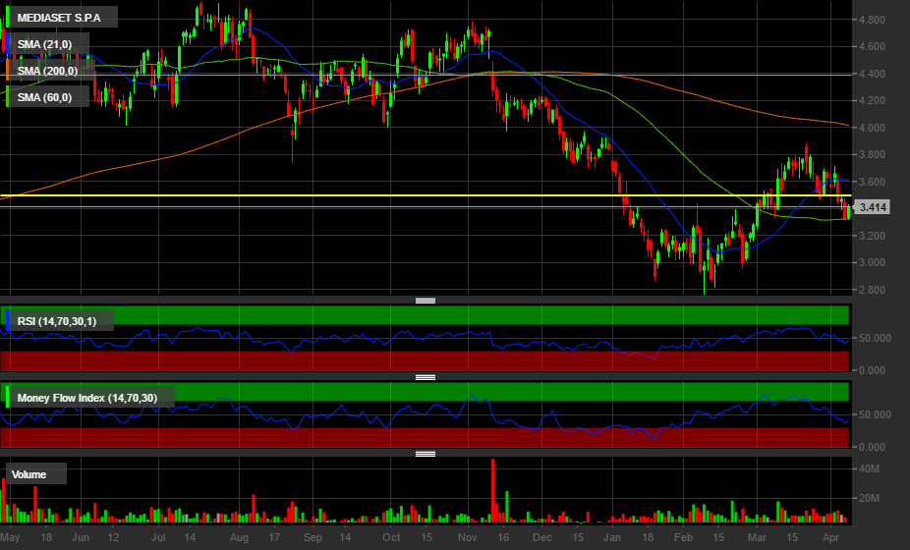910x550 pixels.
Task: Click the Aug label on the date axis
Action: (x=239, y=538)
